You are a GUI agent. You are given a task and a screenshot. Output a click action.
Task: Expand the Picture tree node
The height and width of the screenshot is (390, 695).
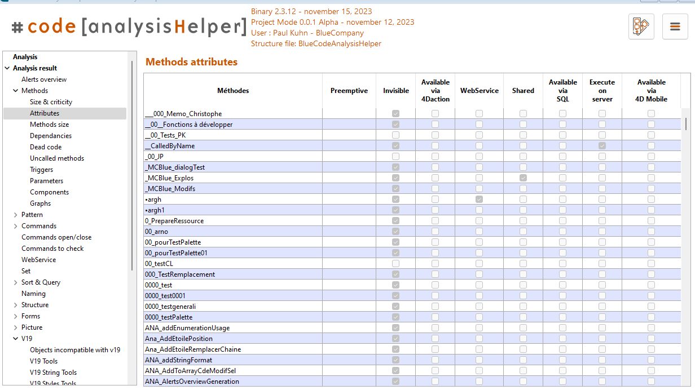[15, 327]
